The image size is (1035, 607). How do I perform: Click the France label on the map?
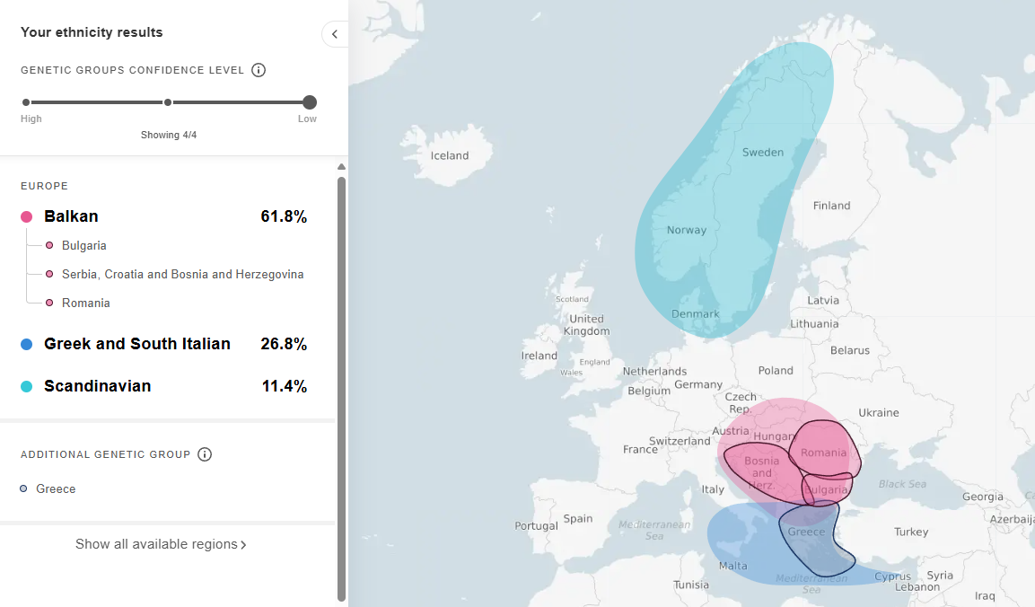point(640,449)
